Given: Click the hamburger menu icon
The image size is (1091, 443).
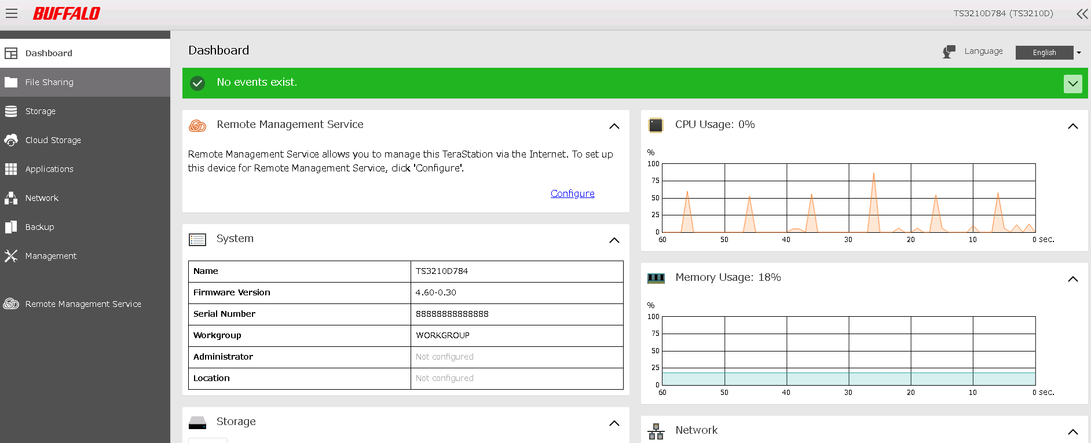Looking at the screenshot, I should click(x=12, y=13).
